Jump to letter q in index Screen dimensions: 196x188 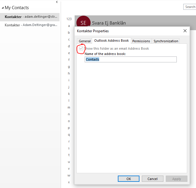point(69,135)
